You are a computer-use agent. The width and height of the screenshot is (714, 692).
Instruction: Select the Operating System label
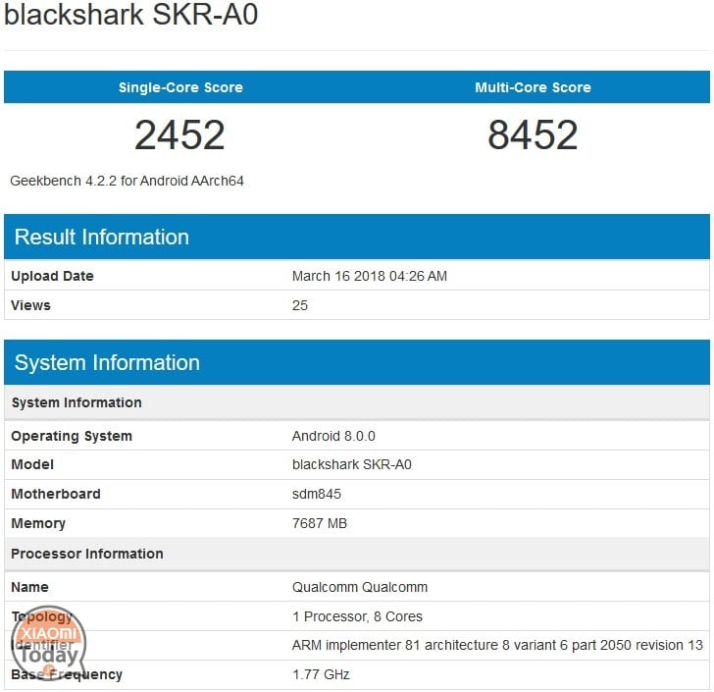point(72,436)
